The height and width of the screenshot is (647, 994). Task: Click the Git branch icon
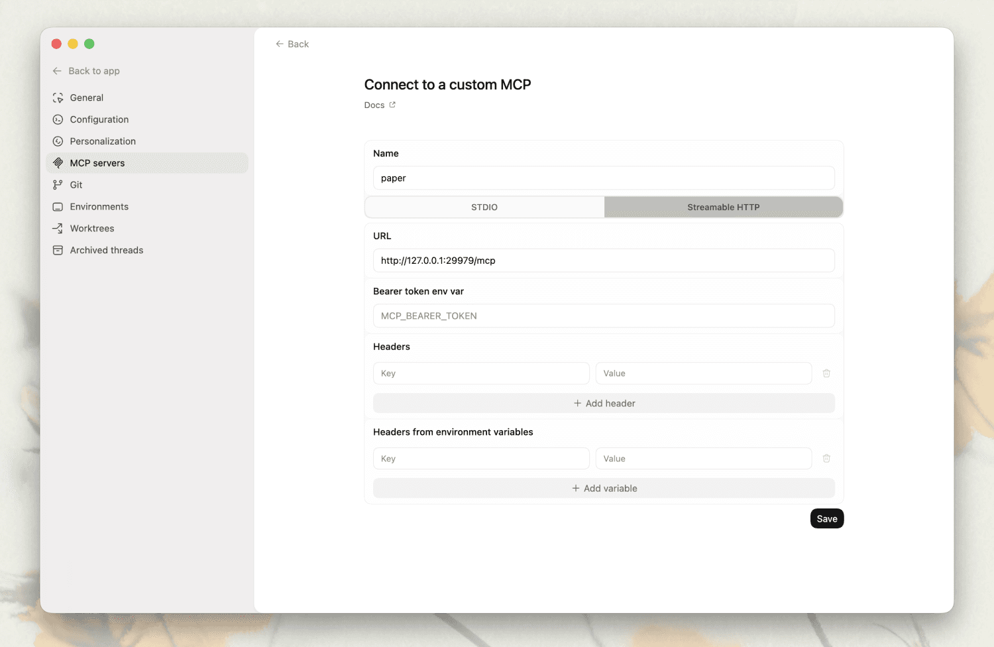pos(58,185)
